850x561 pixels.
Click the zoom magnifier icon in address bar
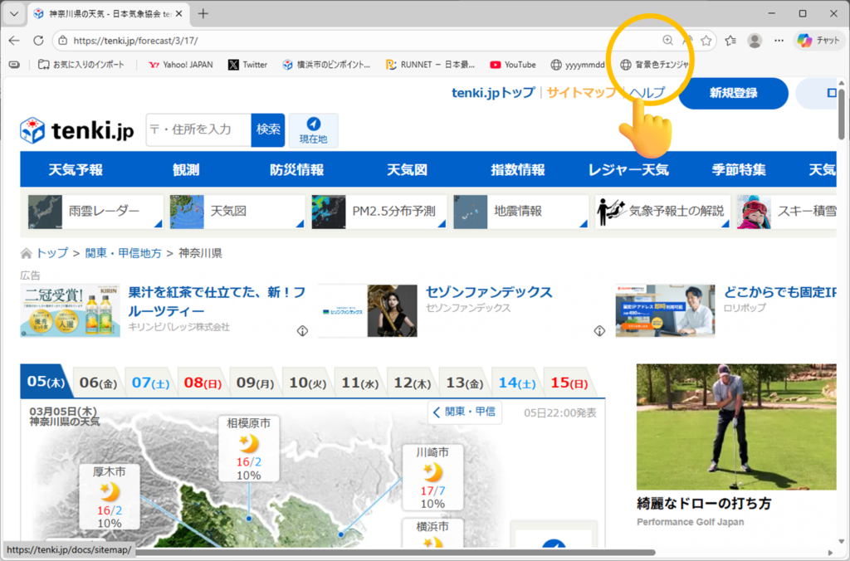coord(667,40)
